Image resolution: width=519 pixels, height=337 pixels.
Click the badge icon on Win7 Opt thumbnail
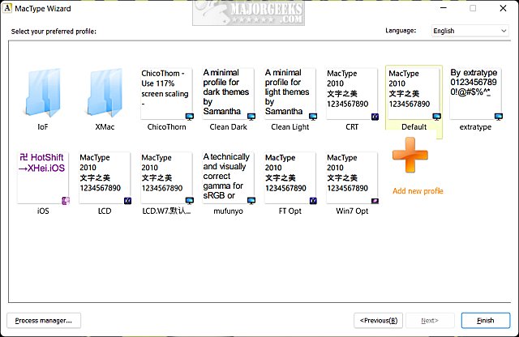coord(375,201)
